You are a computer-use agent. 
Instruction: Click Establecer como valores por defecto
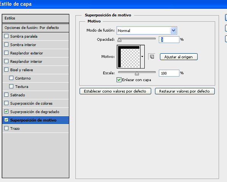tap(115, 91)
